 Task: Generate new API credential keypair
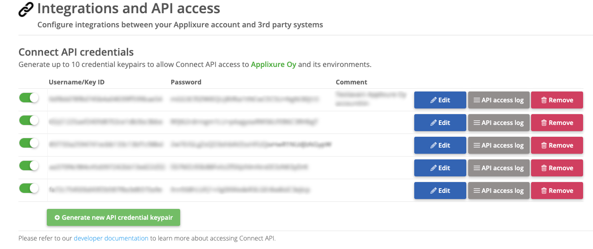click(x=113, y=218)
